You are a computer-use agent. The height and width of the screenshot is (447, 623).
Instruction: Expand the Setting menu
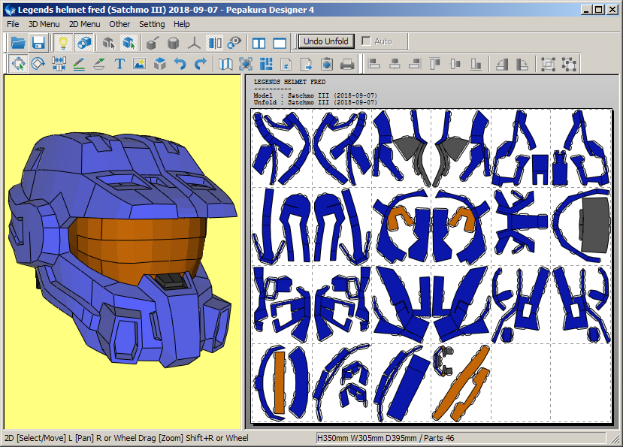(x=152, y=24)
